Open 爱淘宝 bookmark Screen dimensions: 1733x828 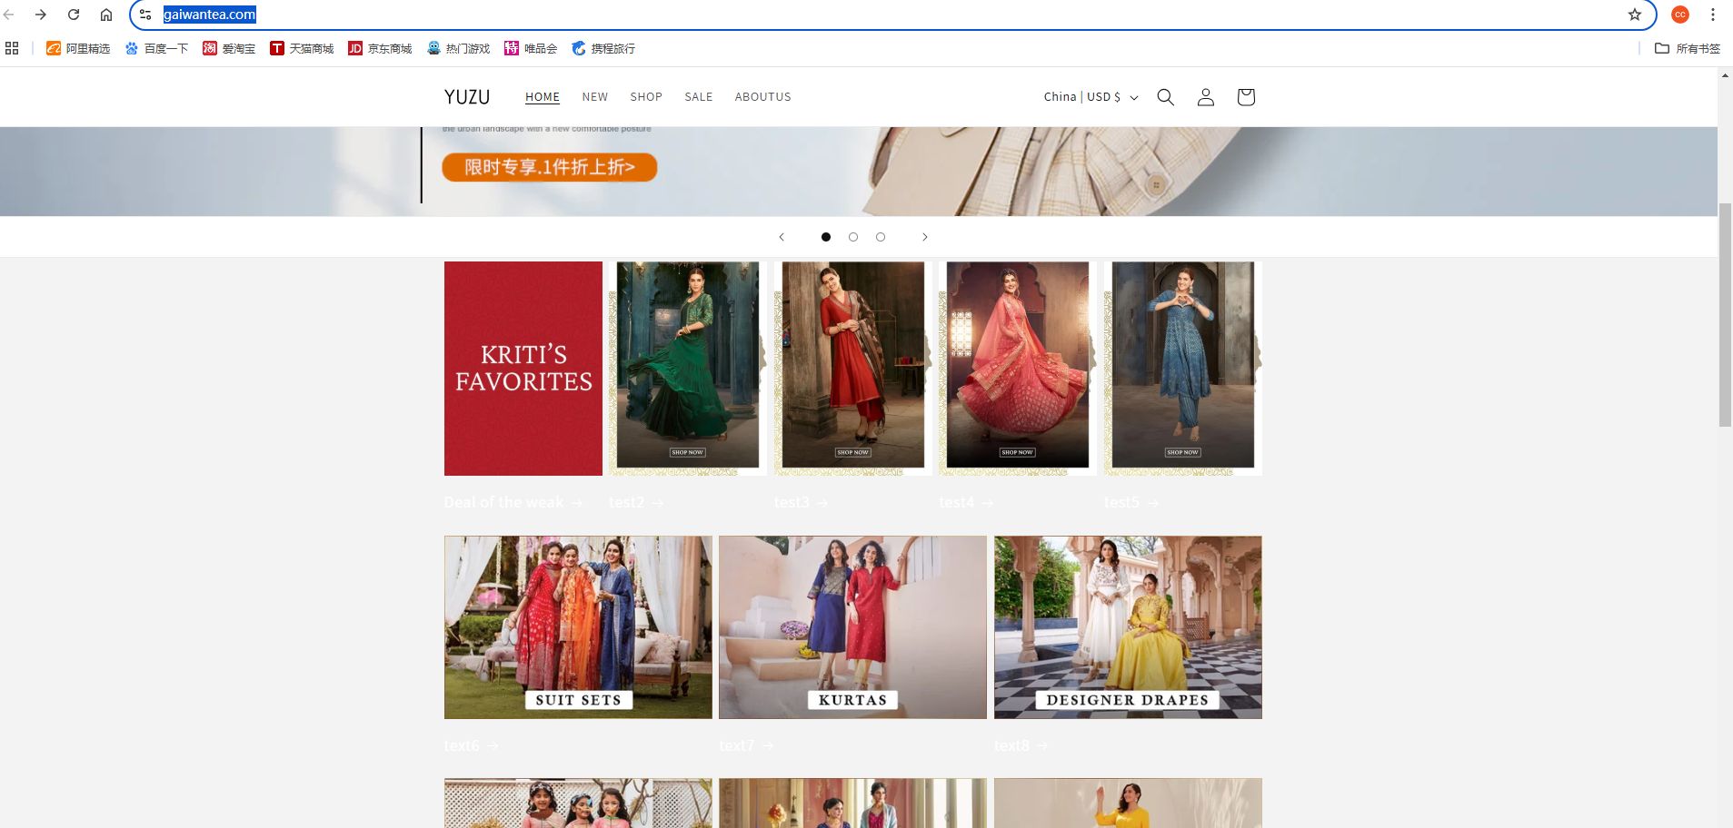[x=229, y=48]
